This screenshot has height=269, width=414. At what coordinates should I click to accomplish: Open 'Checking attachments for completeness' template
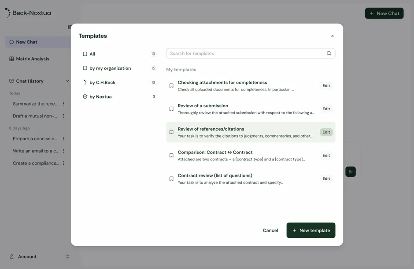click(x=251, y=86)
